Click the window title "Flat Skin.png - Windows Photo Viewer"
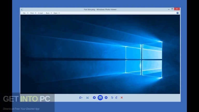199x112 pixels. [x=100, y=9]
